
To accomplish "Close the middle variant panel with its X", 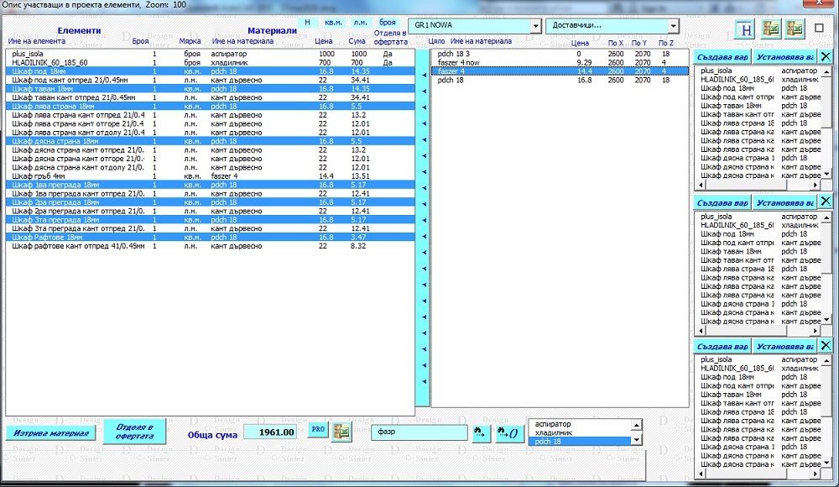I will [x=826, y=202].
